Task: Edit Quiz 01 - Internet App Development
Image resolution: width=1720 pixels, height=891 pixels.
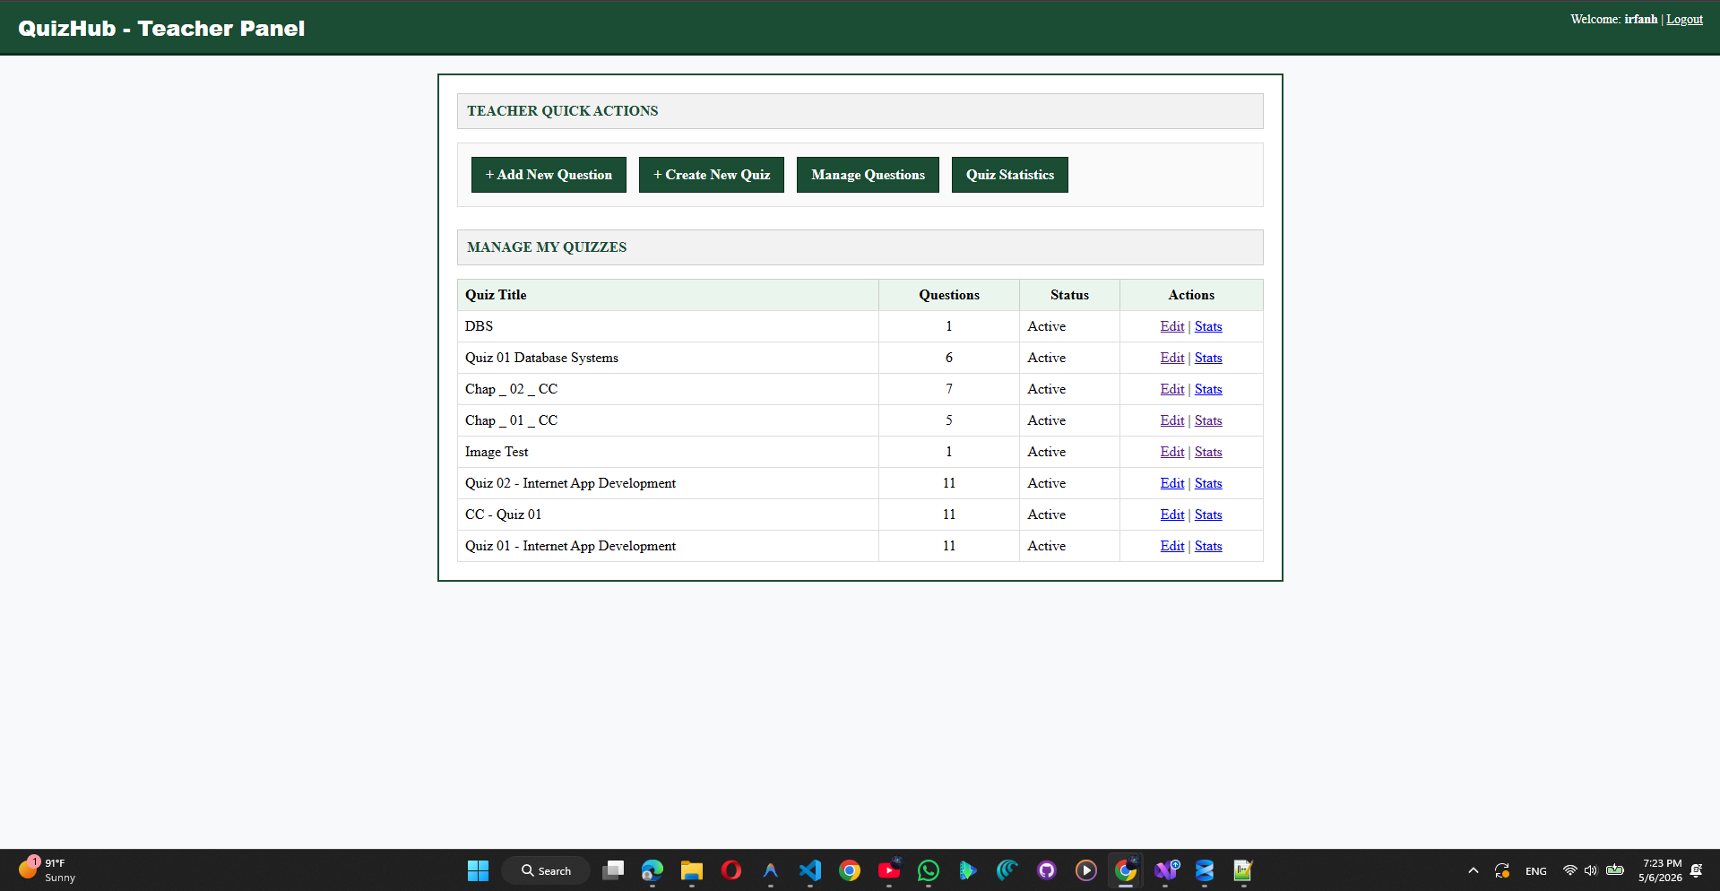Action: click(1172, 546)
